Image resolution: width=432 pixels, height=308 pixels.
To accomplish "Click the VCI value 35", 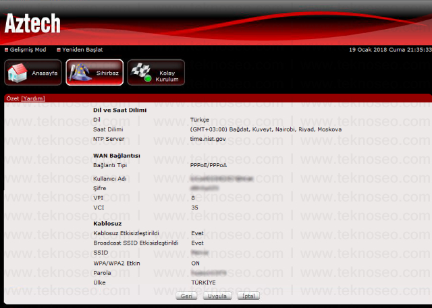I will [x=195, y=208].
